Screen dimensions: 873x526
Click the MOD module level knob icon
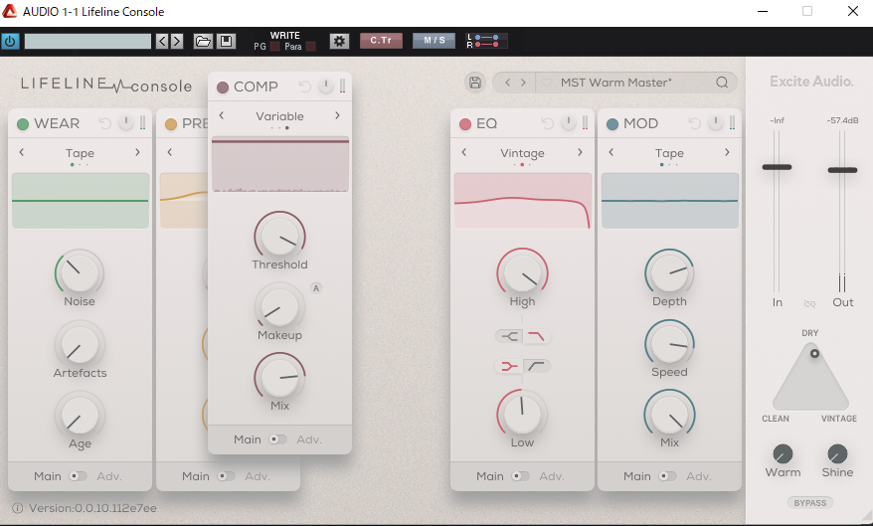pyautogui.click(x=716, y=123)
